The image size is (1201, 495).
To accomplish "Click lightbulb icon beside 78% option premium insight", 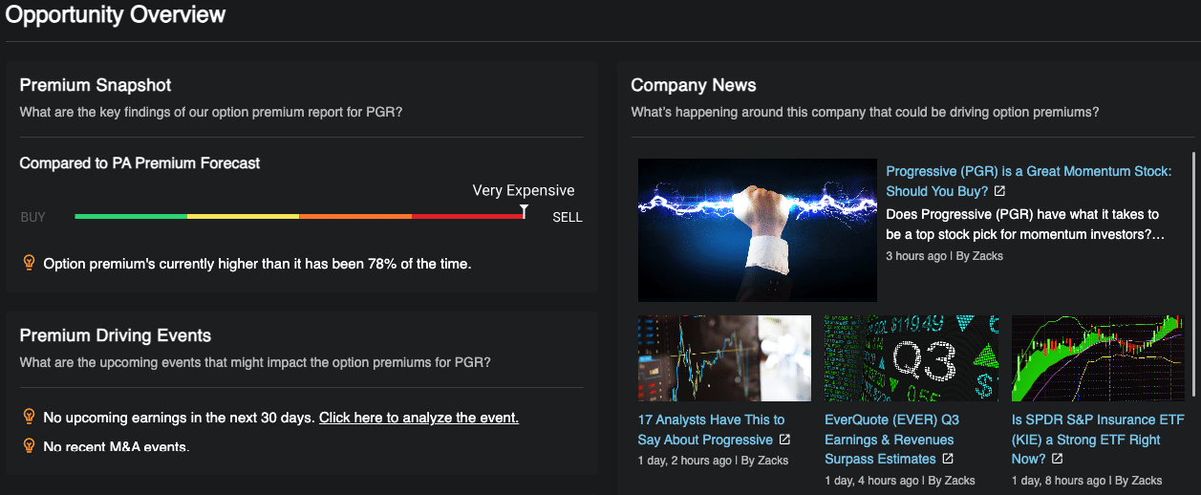I will pyautogui.click(x=29, y=262).
